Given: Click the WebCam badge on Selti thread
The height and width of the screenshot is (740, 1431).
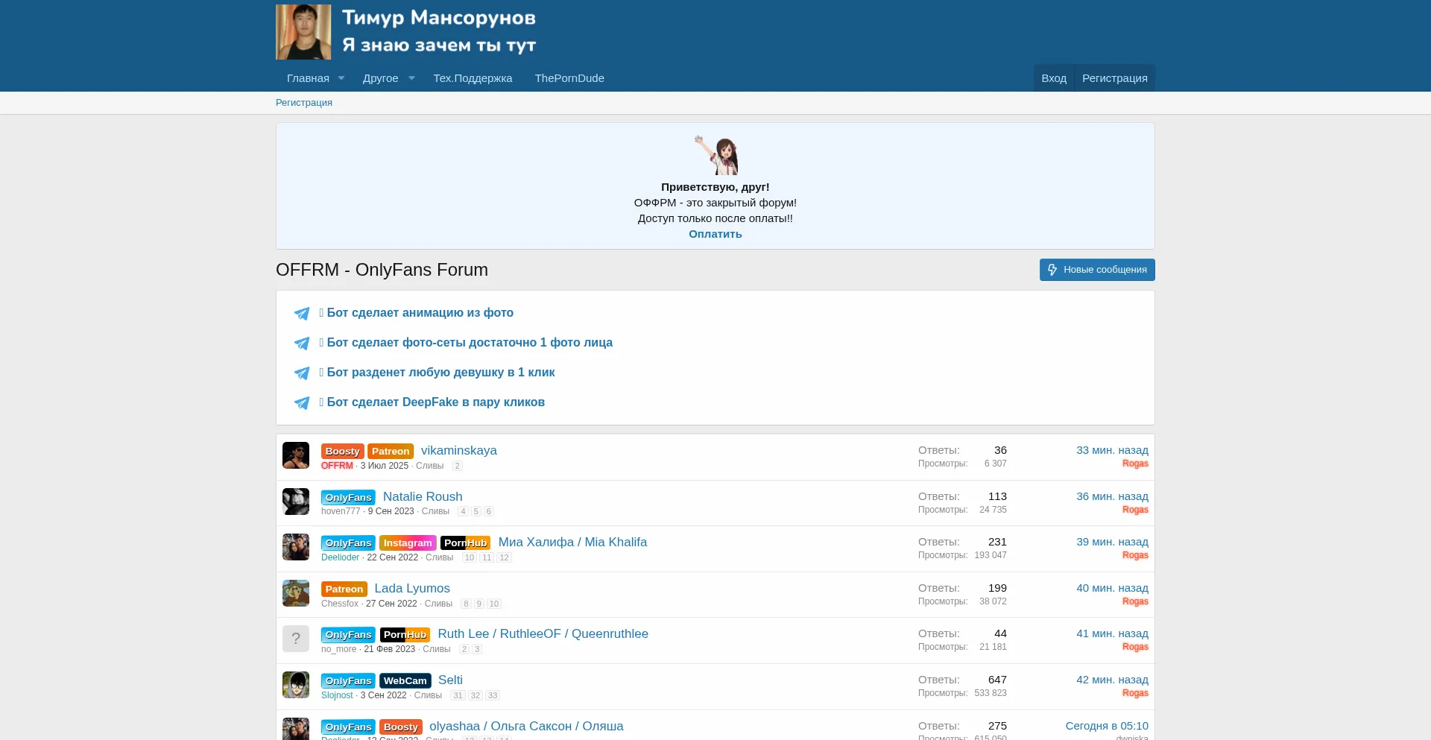Looking at the screenshot, I should (405, 680).
